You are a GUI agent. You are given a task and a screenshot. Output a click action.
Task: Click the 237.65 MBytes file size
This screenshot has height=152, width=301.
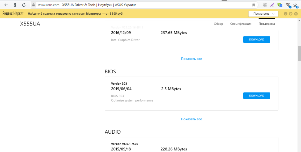click(x=174, y=33)
